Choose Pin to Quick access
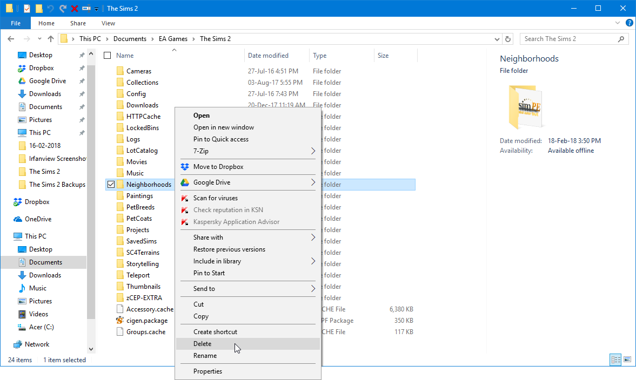 [248, 139]
